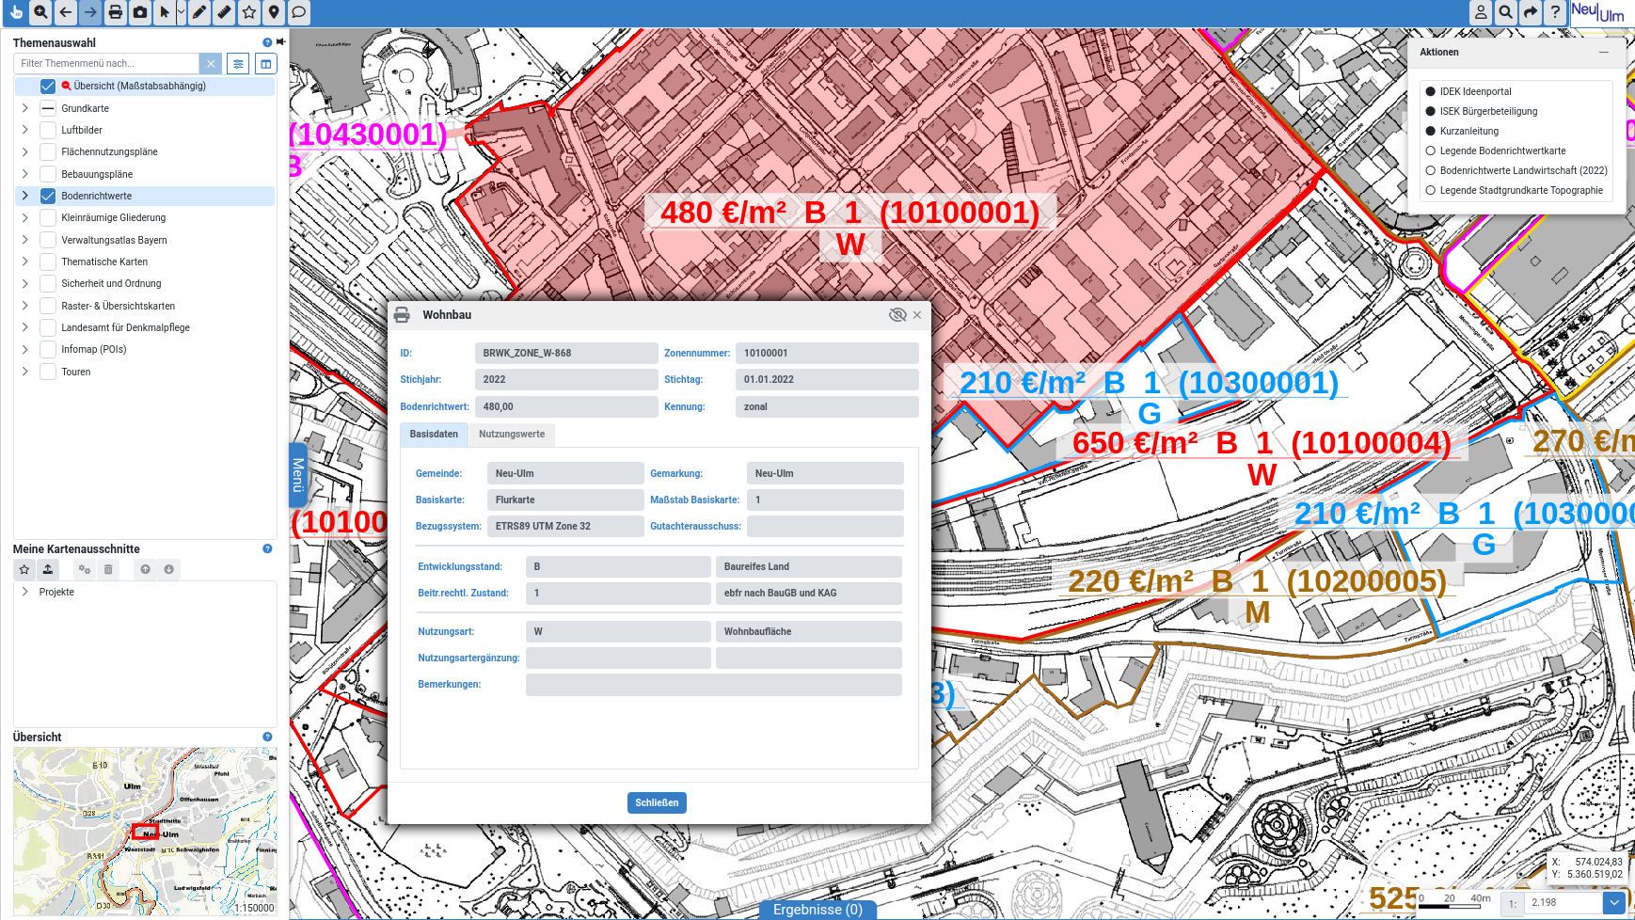Expand the Bebauungspläne tree node
This screenshot has width=1635, height=920.
coord(24,174)
